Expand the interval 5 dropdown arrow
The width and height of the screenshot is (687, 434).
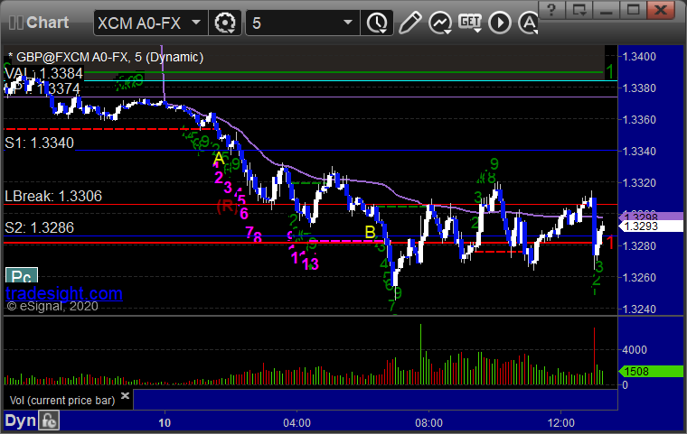coord(348,23)
